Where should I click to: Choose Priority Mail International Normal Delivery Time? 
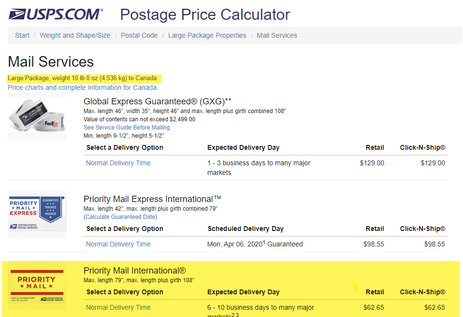point(118,307)
